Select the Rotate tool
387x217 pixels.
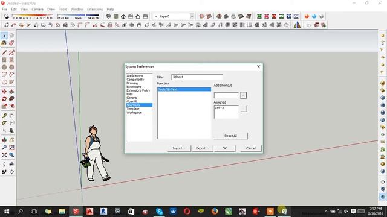(x=4, y=99)
